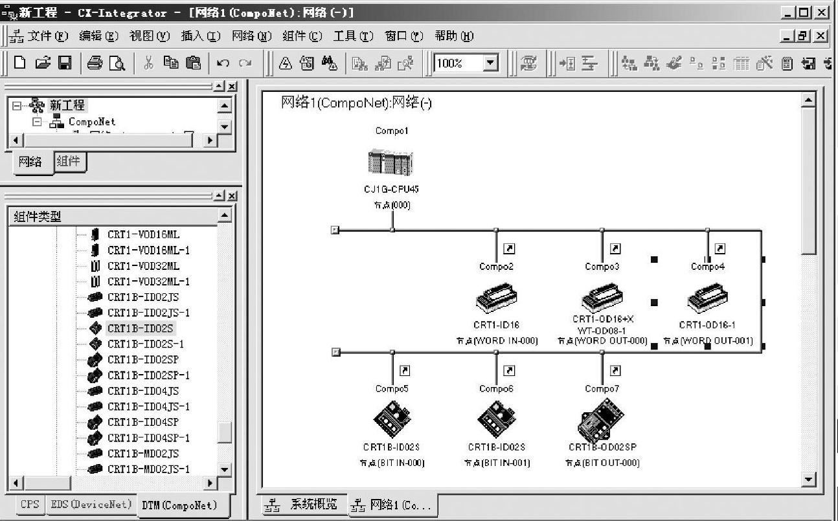Close the component list panel
This screenshot has height=521, width=838.
point(232,195)
